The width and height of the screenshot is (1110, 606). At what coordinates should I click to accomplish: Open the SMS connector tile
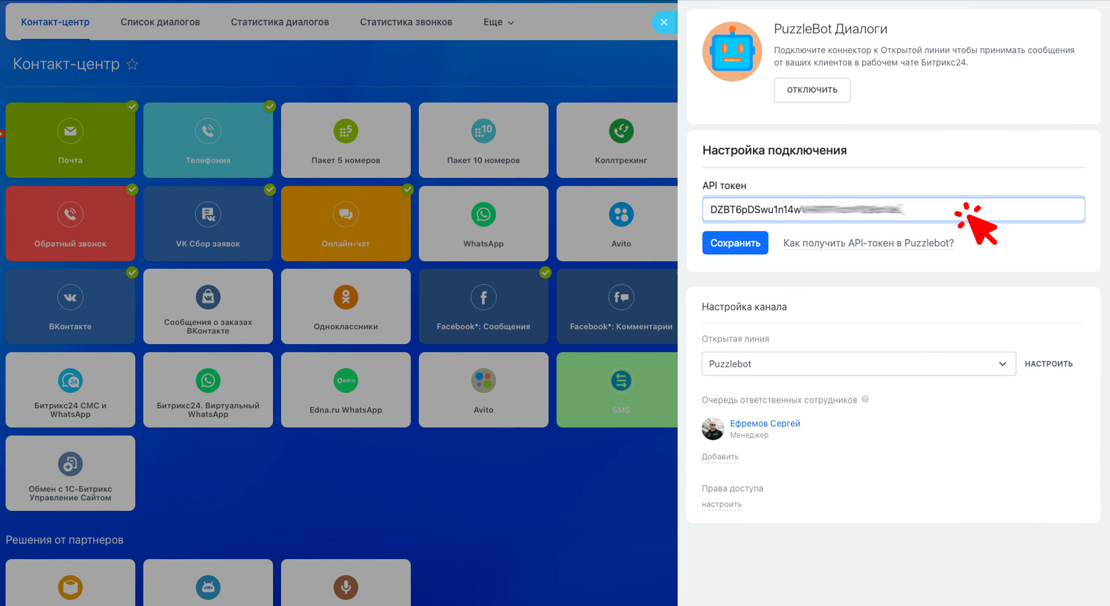(x=618, y=390)
